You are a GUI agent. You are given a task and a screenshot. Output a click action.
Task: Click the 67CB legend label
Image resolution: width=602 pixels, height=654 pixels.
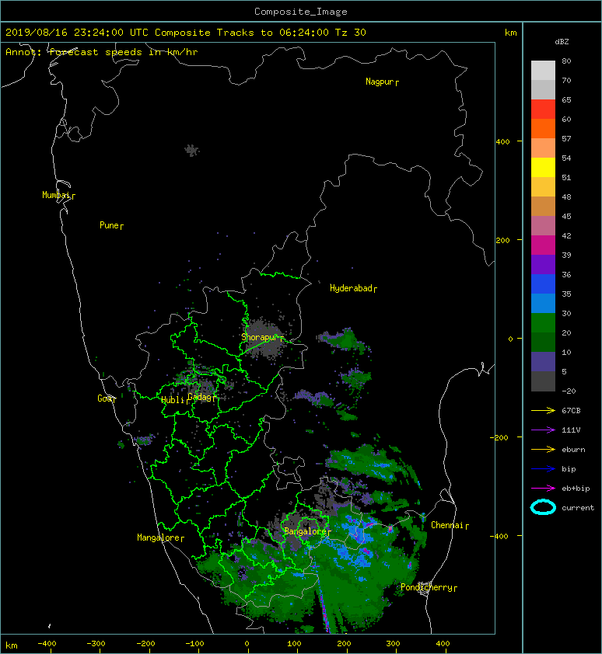(571, 411)
